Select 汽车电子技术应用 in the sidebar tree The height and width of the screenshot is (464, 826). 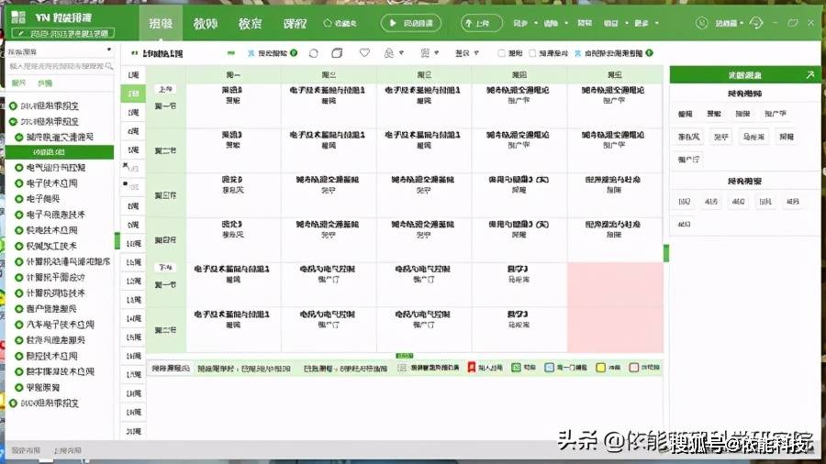click(x=60, y=325)
